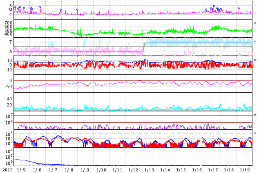This screenshot has width=259, height=173.
Task: Select the 1/16 date label
Action: coord(197,170)
